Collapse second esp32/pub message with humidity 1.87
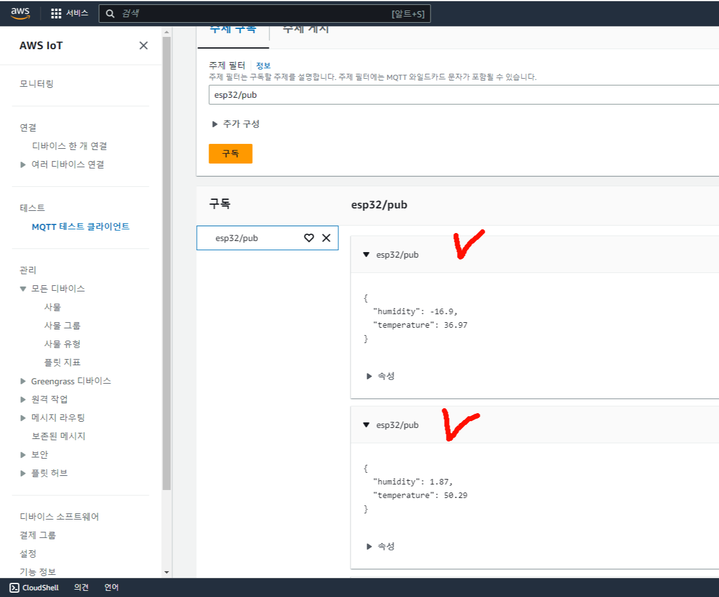 pos(366,425)
